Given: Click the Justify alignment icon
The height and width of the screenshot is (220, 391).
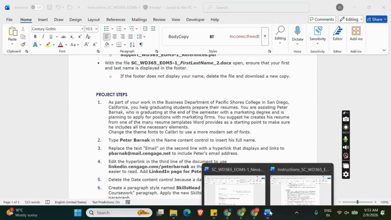Looking at the screenshot, I should point(130,37).
